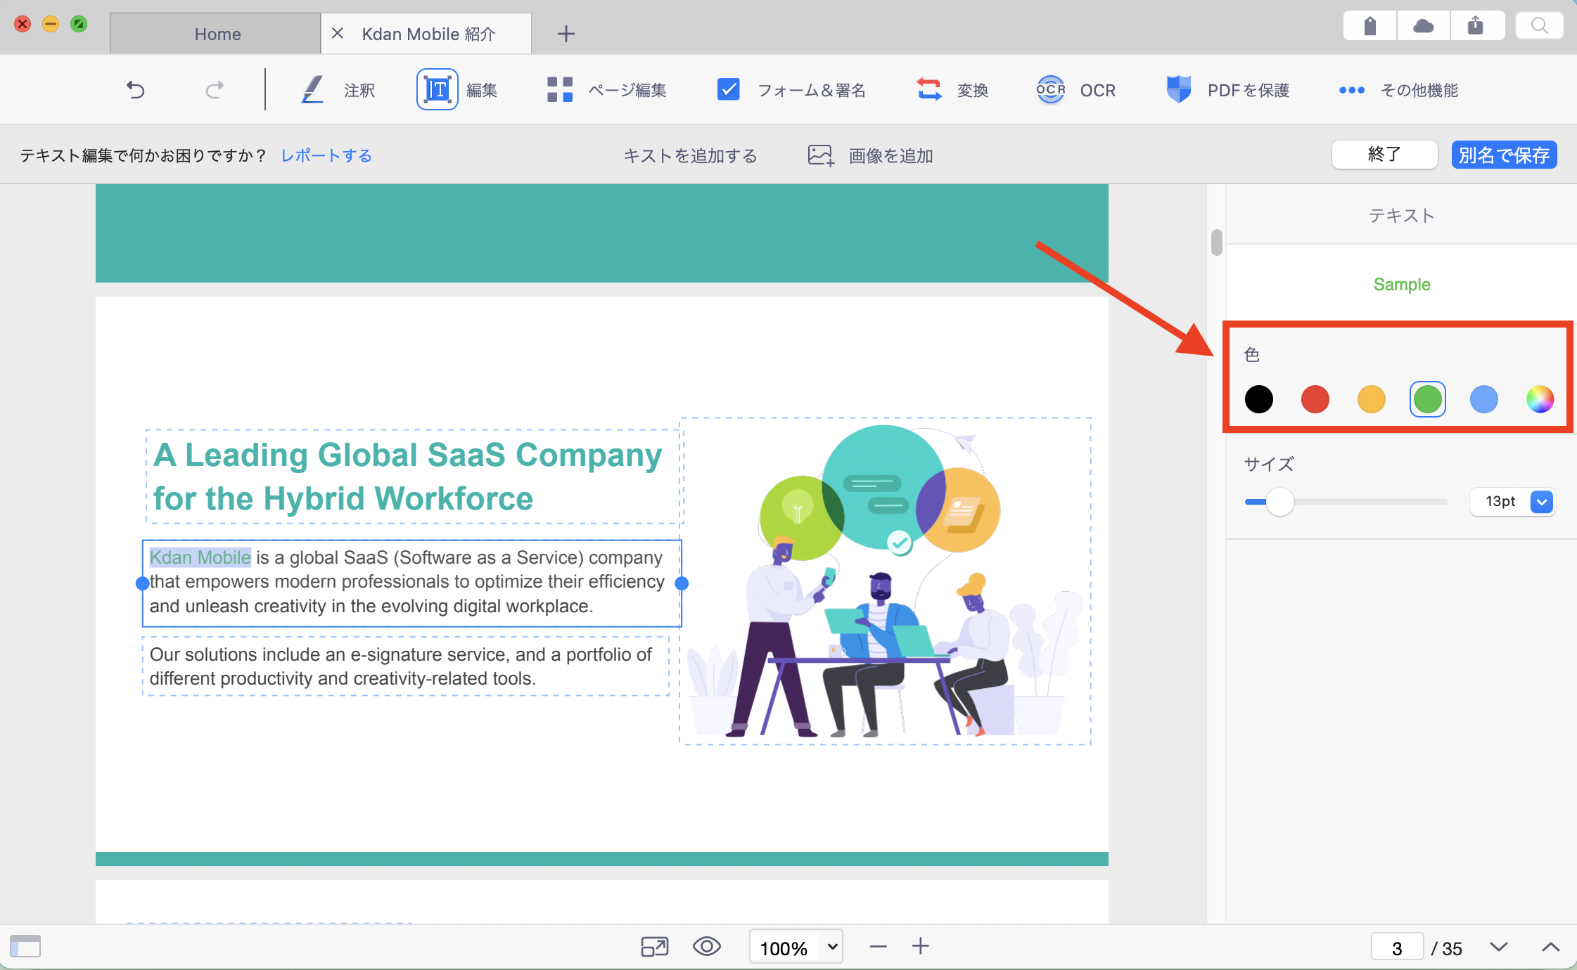1577x970 pixels.
Task: Open the 注釈 annotation tool
Action: tap(337, 90)
